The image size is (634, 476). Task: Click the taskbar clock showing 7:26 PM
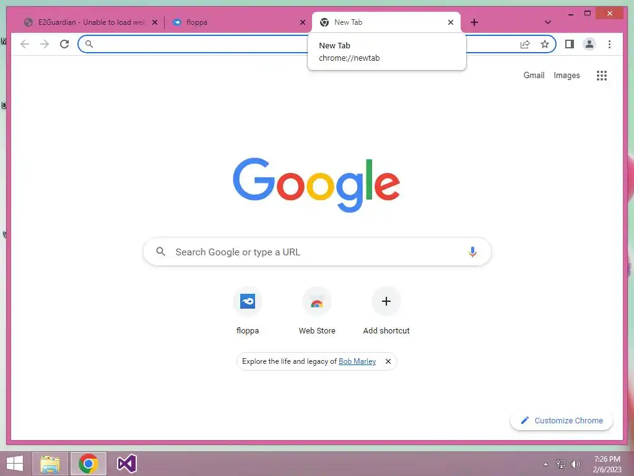(607, 464)
